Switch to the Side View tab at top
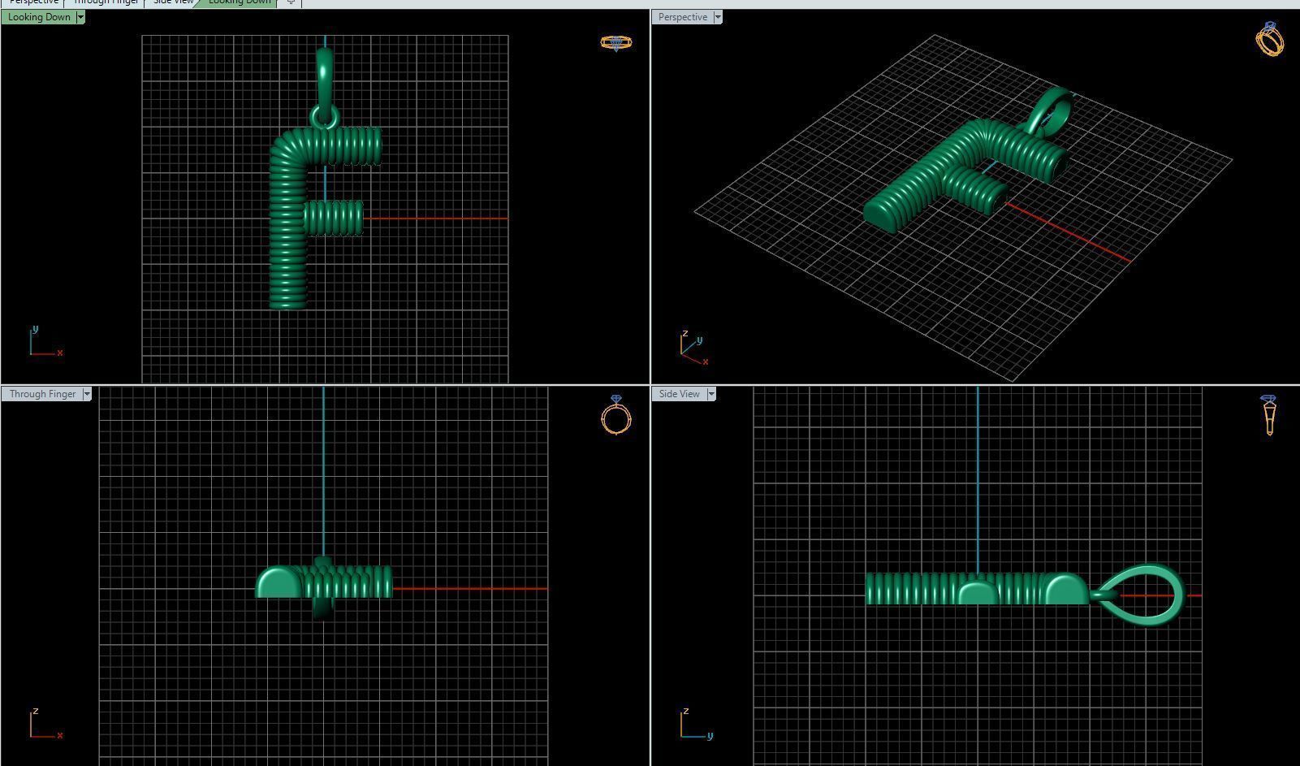Viewport: 1300px width, 766px height. [x=173, y=2]
